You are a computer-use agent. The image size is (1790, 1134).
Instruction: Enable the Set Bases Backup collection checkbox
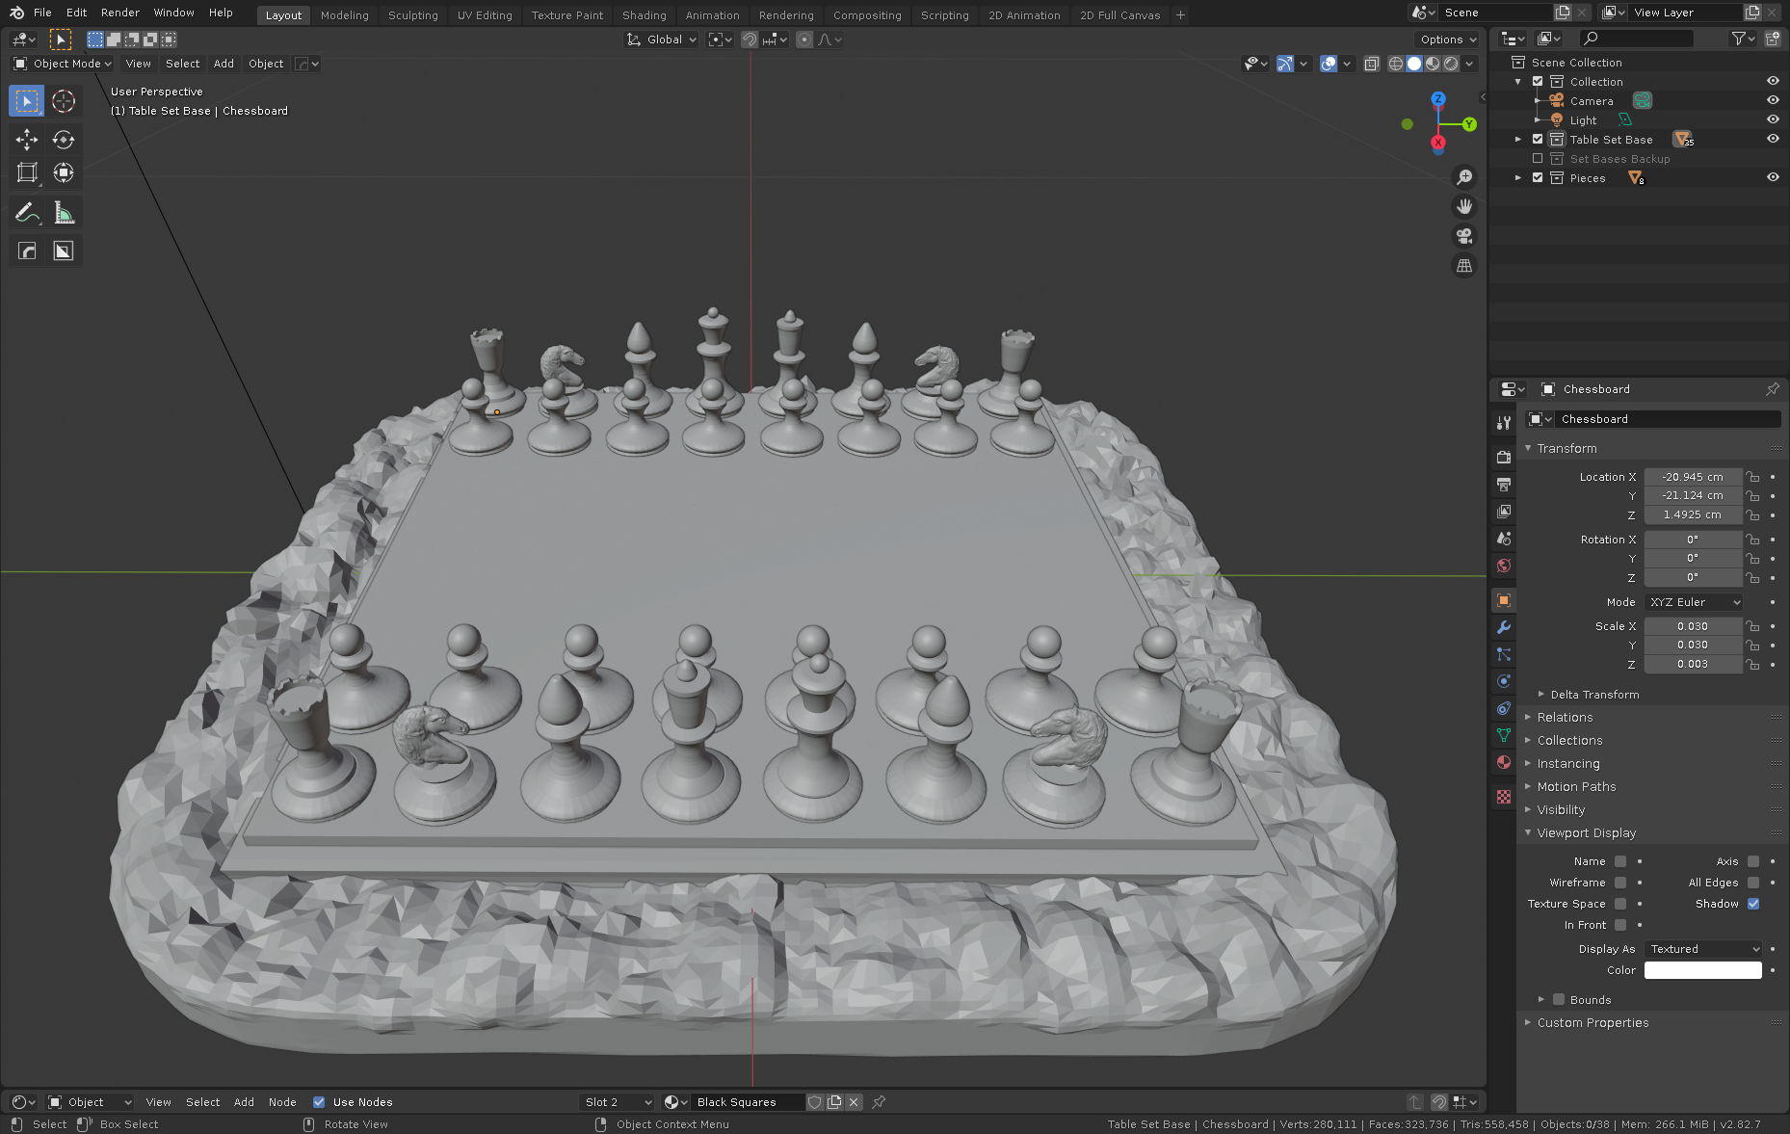tap(1538, 159)
